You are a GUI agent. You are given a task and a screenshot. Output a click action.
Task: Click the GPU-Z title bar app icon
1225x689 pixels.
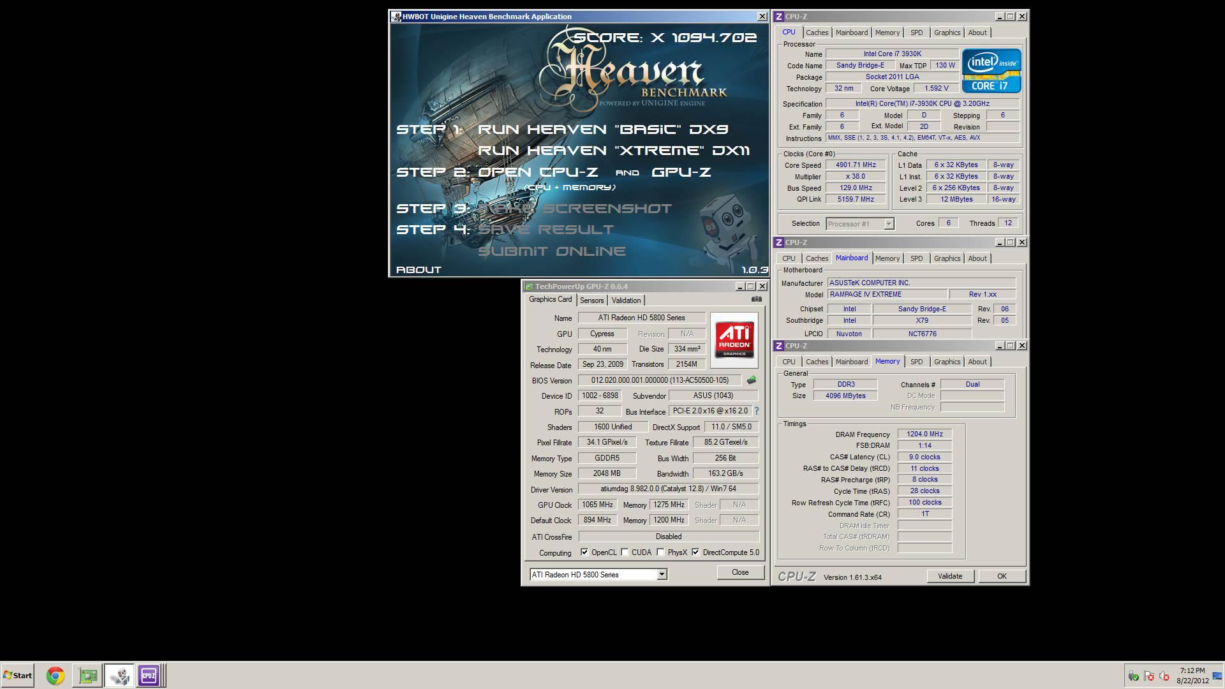pyautogui.click(x=529, y=286)
